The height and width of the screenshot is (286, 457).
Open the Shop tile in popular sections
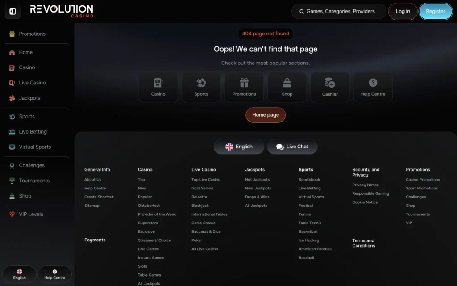click(x=287, y=87)
